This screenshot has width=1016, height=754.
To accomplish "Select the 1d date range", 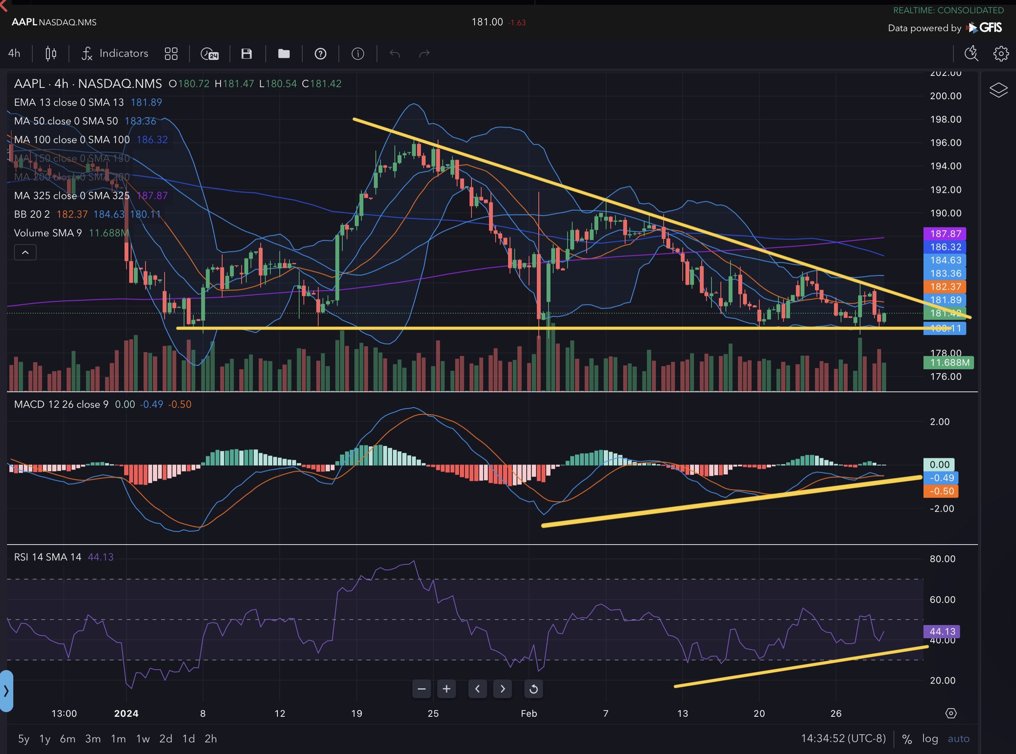I will point(189,739).
